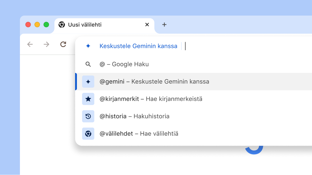Image resolution: width=312 pixels, height=175 pixels.
Task: Select @historia – Hakuhistoria suggestion
Action: pos(194,116)
